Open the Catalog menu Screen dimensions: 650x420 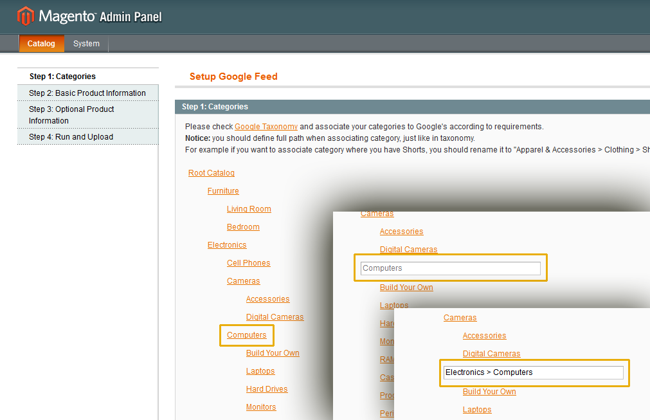41,44
